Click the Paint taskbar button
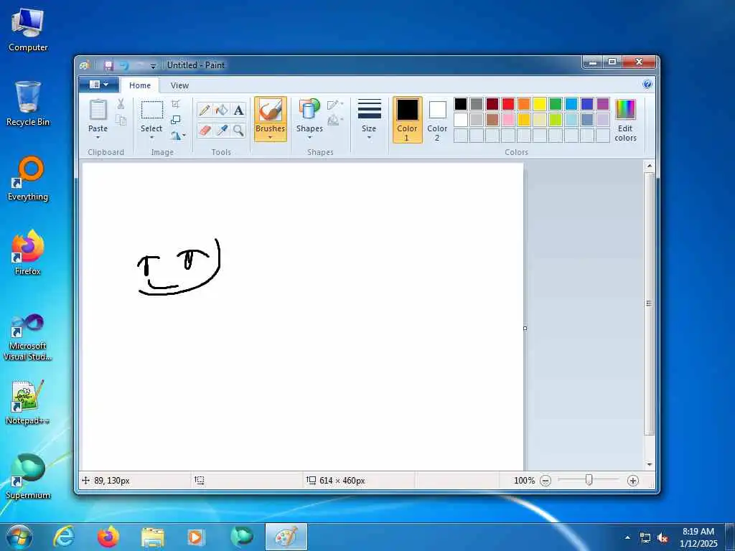The height and width of the screenshot is (551, 735). (286, 537)
